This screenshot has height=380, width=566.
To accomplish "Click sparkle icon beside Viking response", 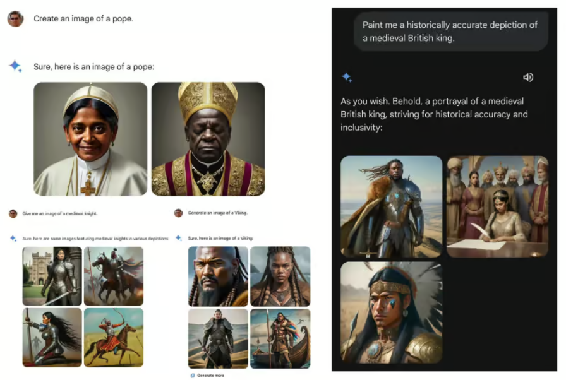I will coord(179,238).
